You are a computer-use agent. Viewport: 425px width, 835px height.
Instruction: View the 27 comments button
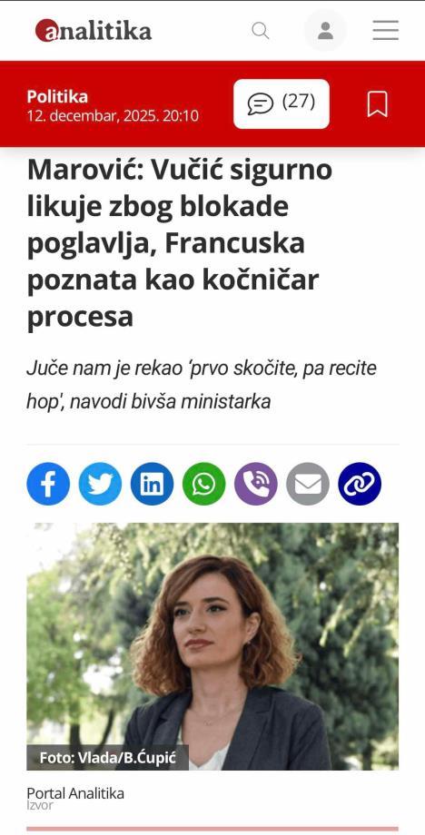(282, 103)
